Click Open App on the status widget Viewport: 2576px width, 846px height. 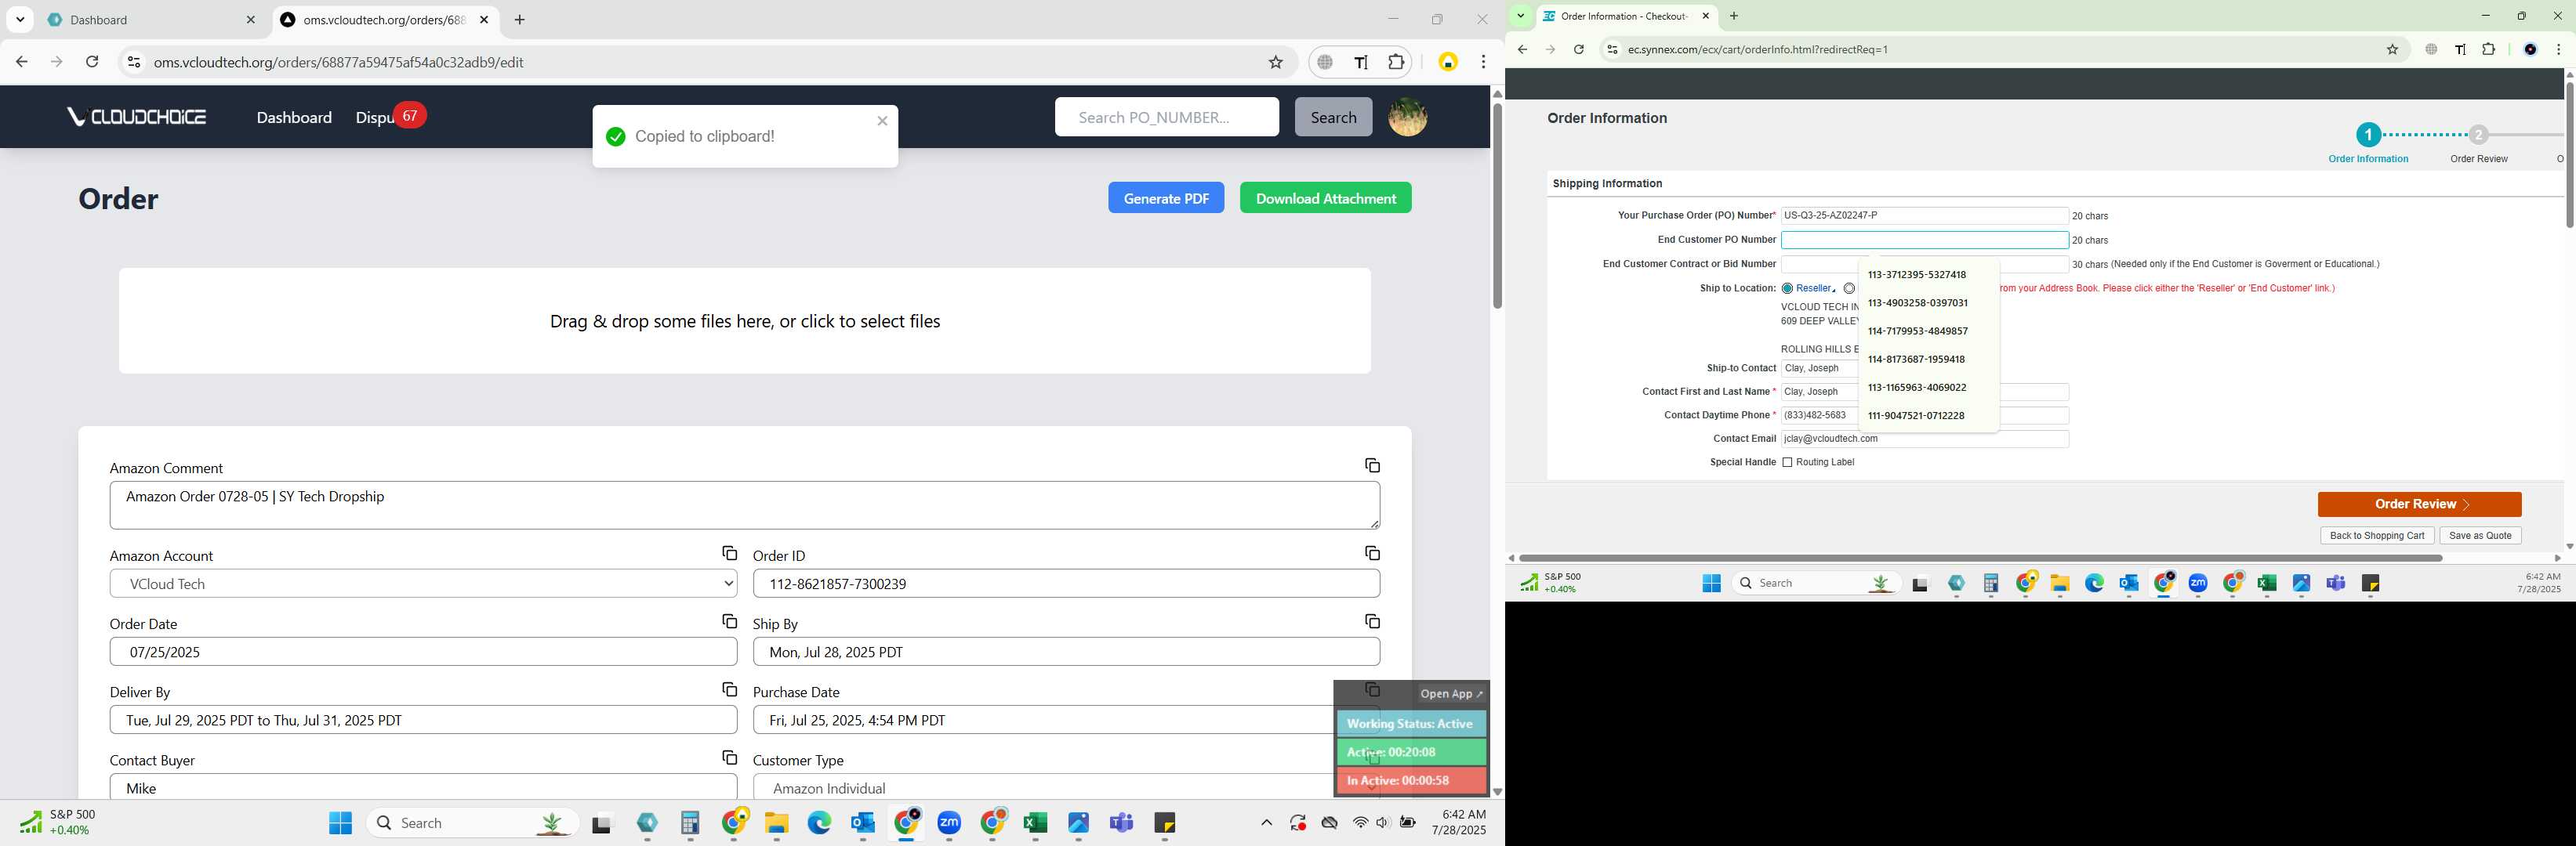pos(1452,694)
